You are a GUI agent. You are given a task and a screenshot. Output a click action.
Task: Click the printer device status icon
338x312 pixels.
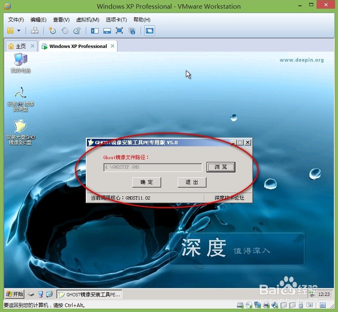pos(266,305)
